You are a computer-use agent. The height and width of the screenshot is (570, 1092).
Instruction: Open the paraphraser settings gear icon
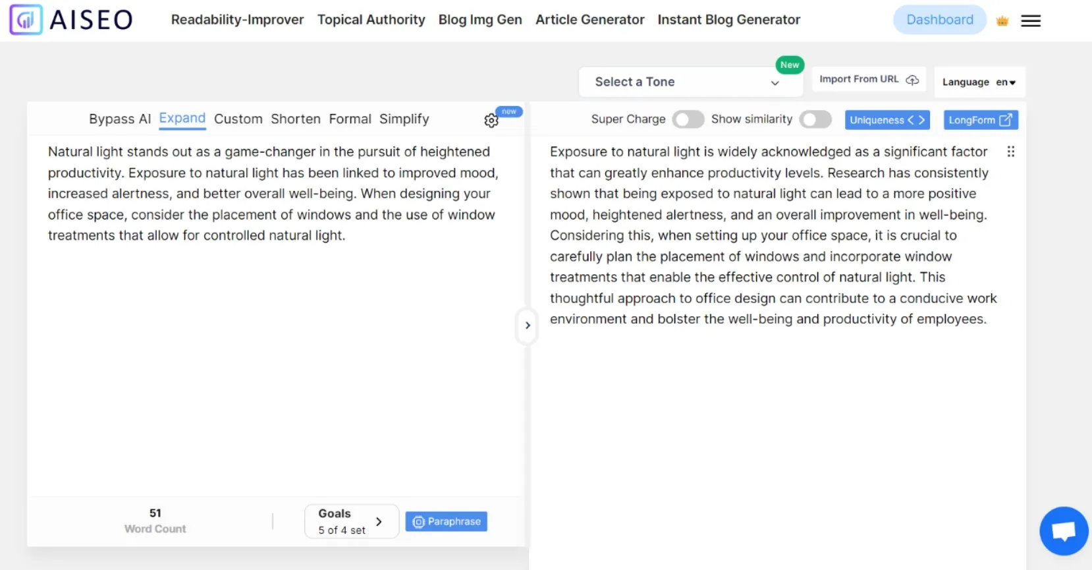[x=491, y=121]
